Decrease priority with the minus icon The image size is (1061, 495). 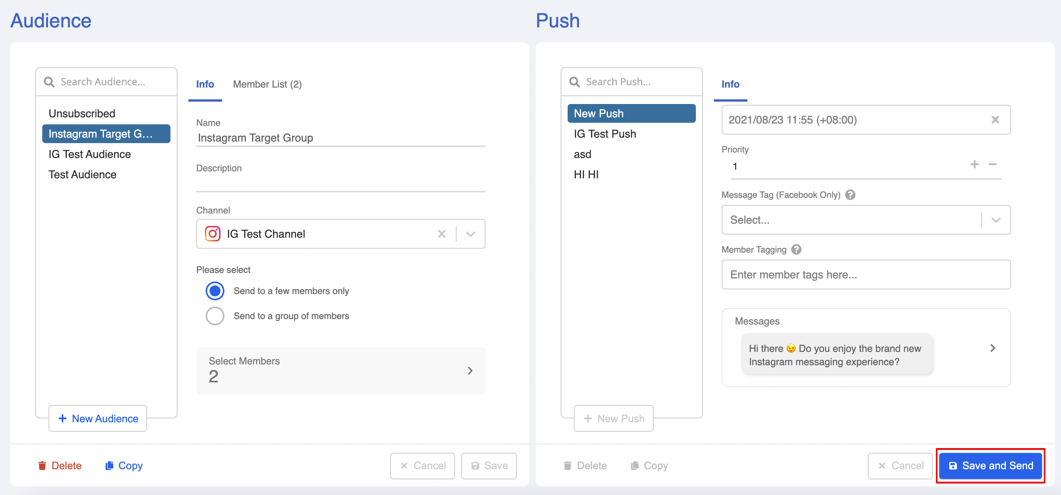point(992,164)
